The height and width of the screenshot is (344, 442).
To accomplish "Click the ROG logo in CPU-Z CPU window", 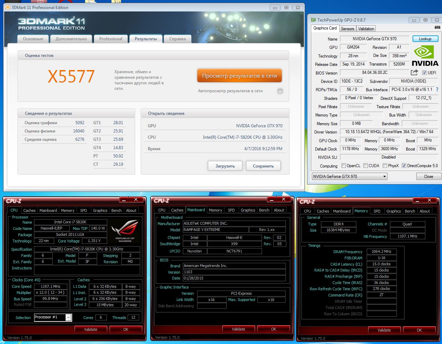I will tap(125, 230).
